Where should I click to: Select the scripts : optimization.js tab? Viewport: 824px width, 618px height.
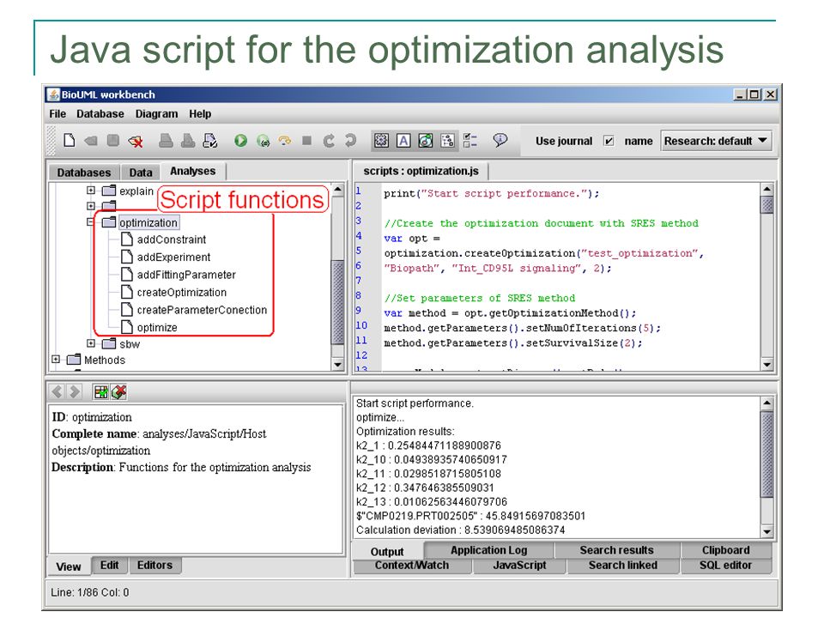(x=421, y=172)
